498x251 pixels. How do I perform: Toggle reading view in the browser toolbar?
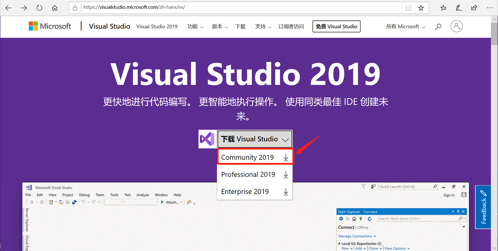408,8
